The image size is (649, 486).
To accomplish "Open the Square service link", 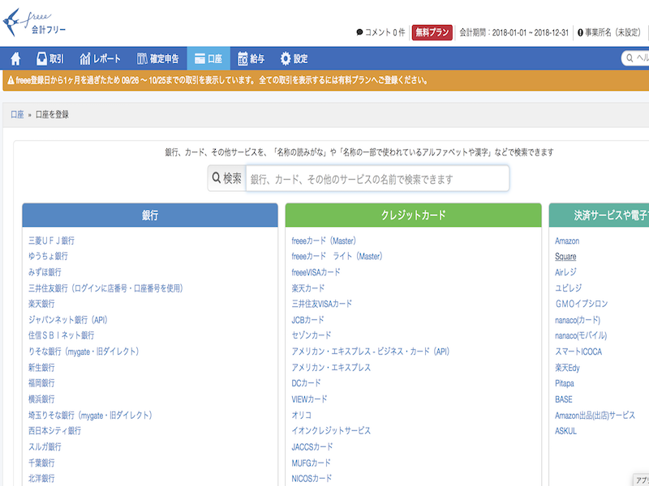I will pos(565,257).
